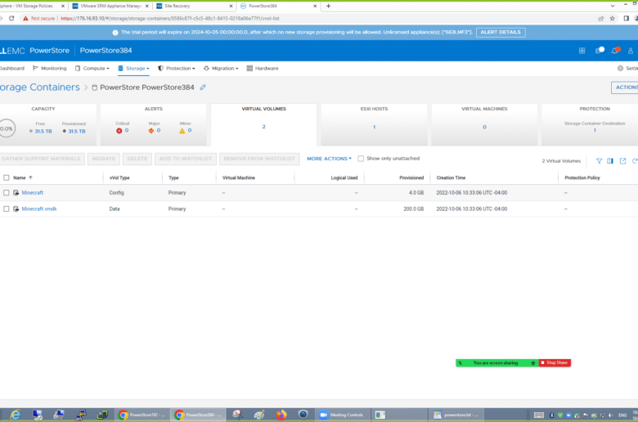
Task: Click the Minor alerts yellow triangle
Action: (x=182, y=131)
